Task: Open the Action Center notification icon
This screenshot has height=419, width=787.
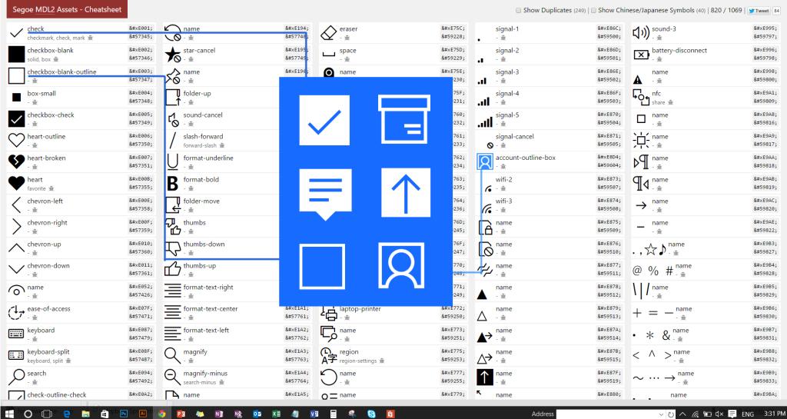Action: [732, 414]
